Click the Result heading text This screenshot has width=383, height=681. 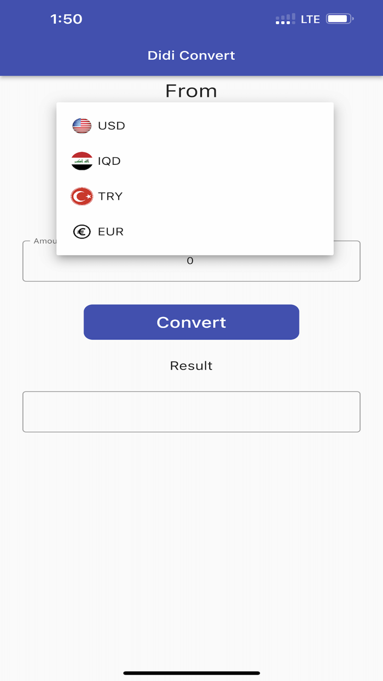pos(190,366)
